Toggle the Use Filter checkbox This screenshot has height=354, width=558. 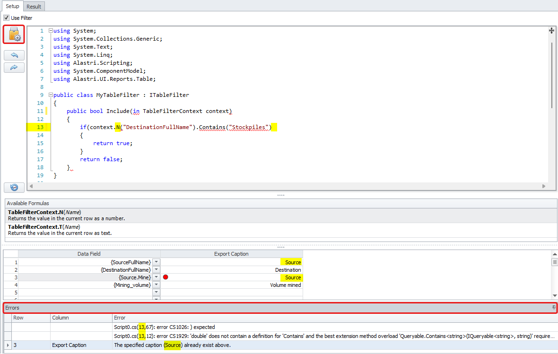click(7, 18)
